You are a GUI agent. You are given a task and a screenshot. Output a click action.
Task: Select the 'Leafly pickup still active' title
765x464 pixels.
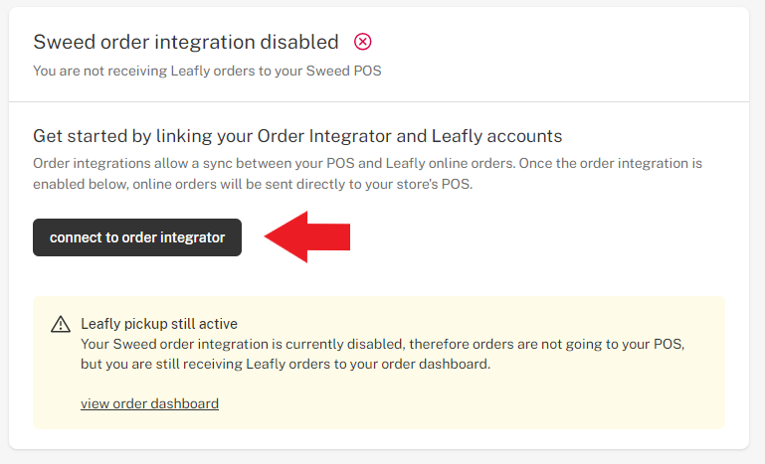click(159, 324)
